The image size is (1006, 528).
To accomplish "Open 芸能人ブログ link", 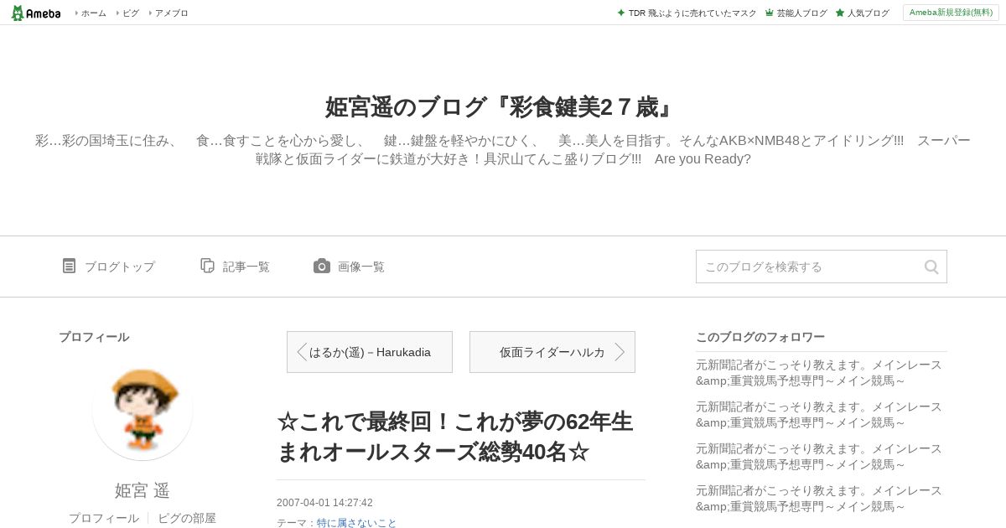I will click(x=801, y=13).
